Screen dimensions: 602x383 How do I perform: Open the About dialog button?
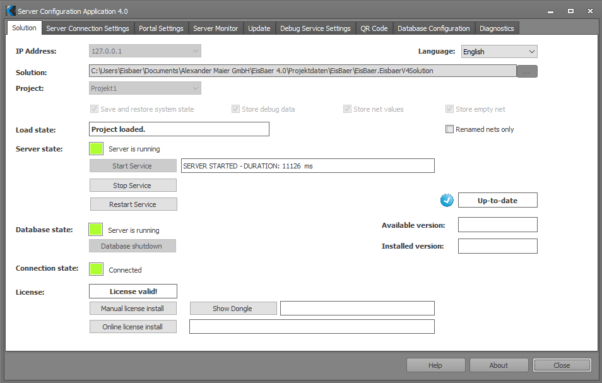[499, 365]
